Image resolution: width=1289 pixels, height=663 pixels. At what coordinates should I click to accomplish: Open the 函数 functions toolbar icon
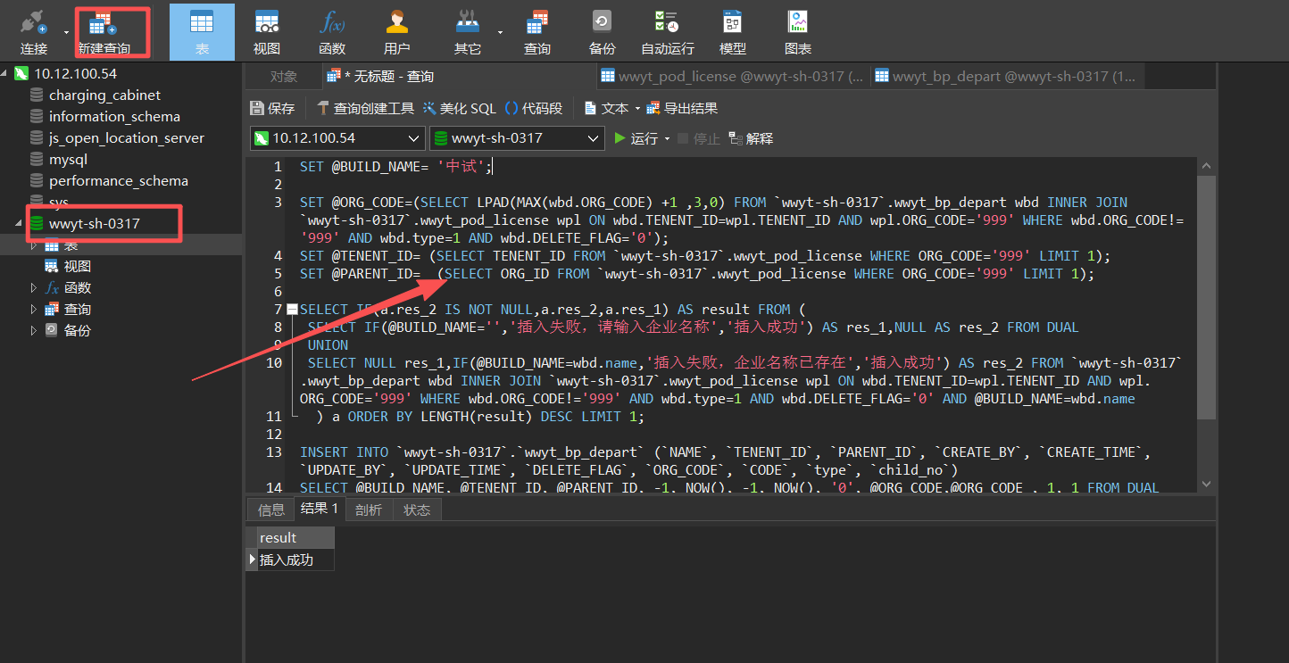pyautogui.click(x=332, y=31)
